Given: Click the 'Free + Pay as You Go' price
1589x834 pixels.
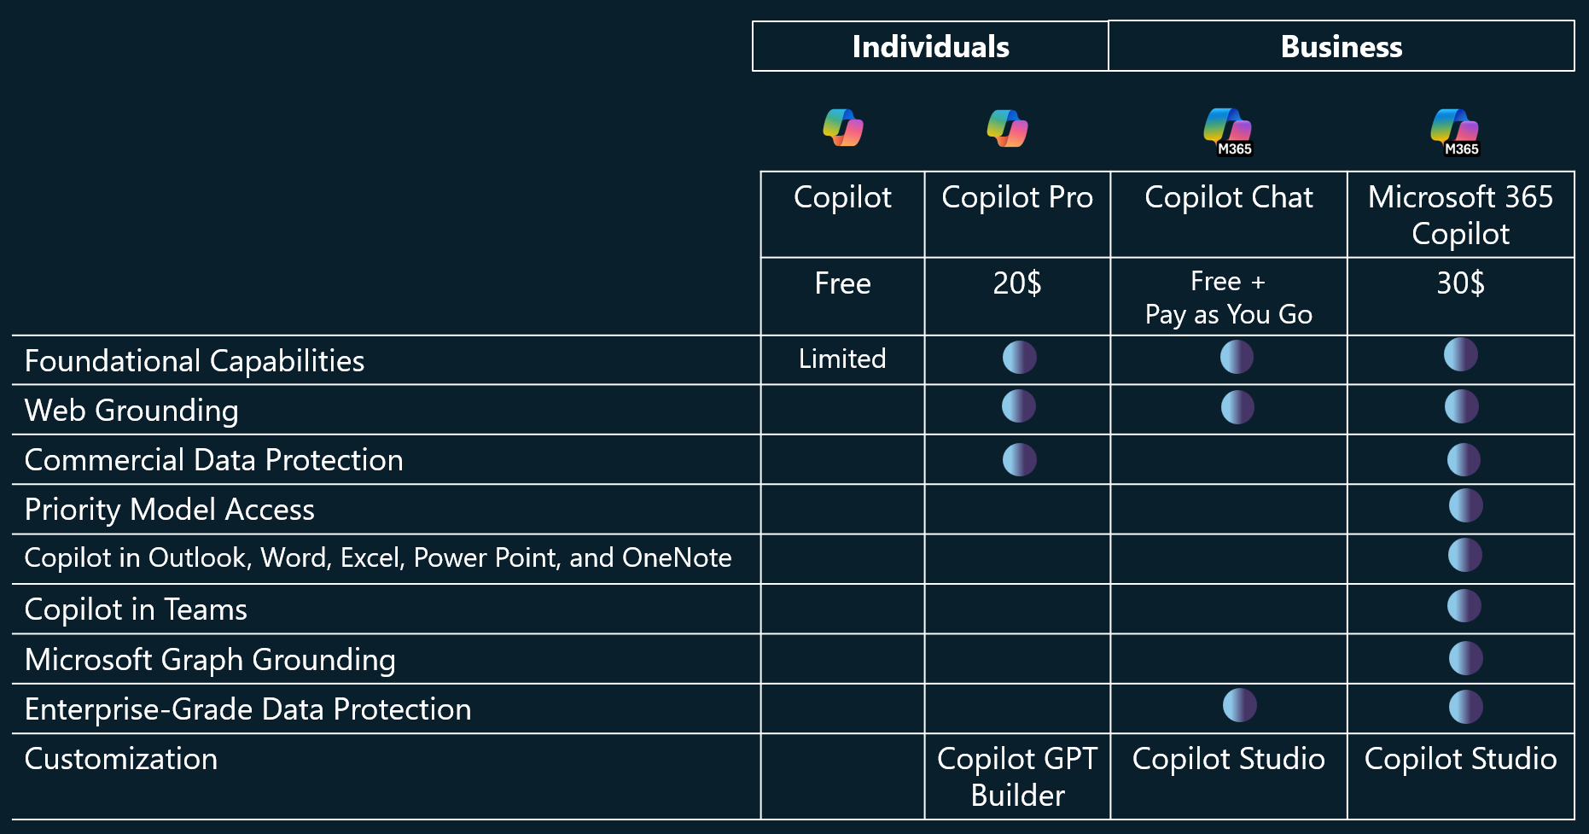Looking at the screenshot, I should click(x=1228, y=297).
